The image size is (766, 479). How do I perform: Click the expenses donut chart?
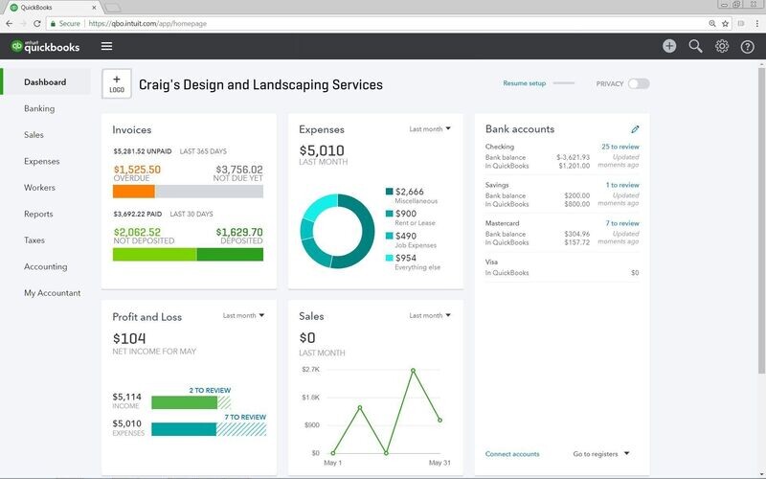(x=338, y=231)
